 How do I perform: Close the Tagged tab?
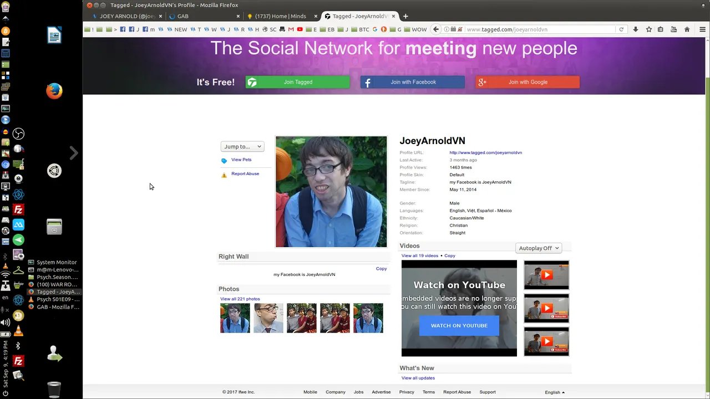point(393,16)
